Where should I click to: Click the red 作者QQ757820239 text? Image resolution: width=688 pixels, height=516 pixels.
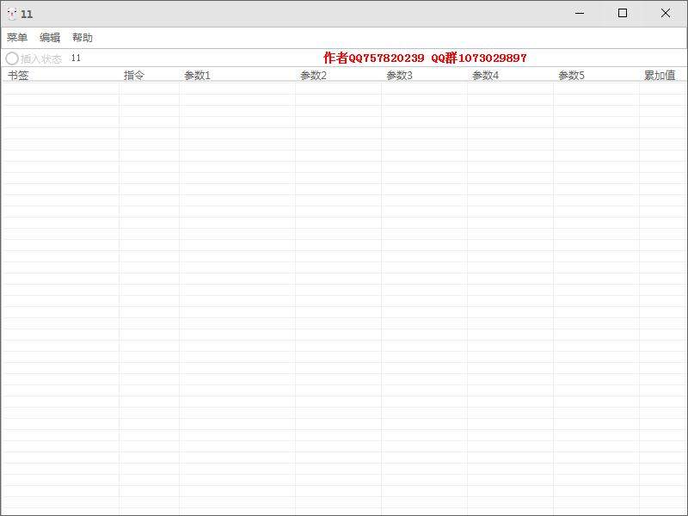374,58
